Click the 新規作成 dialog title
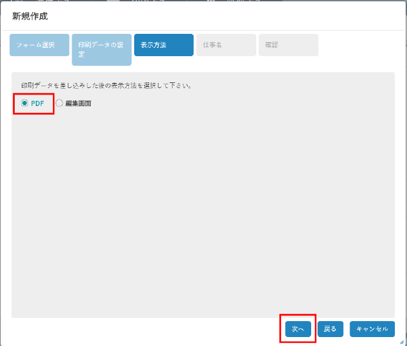The height and width of the screenshot is (346, 407). tap(30, 17)
